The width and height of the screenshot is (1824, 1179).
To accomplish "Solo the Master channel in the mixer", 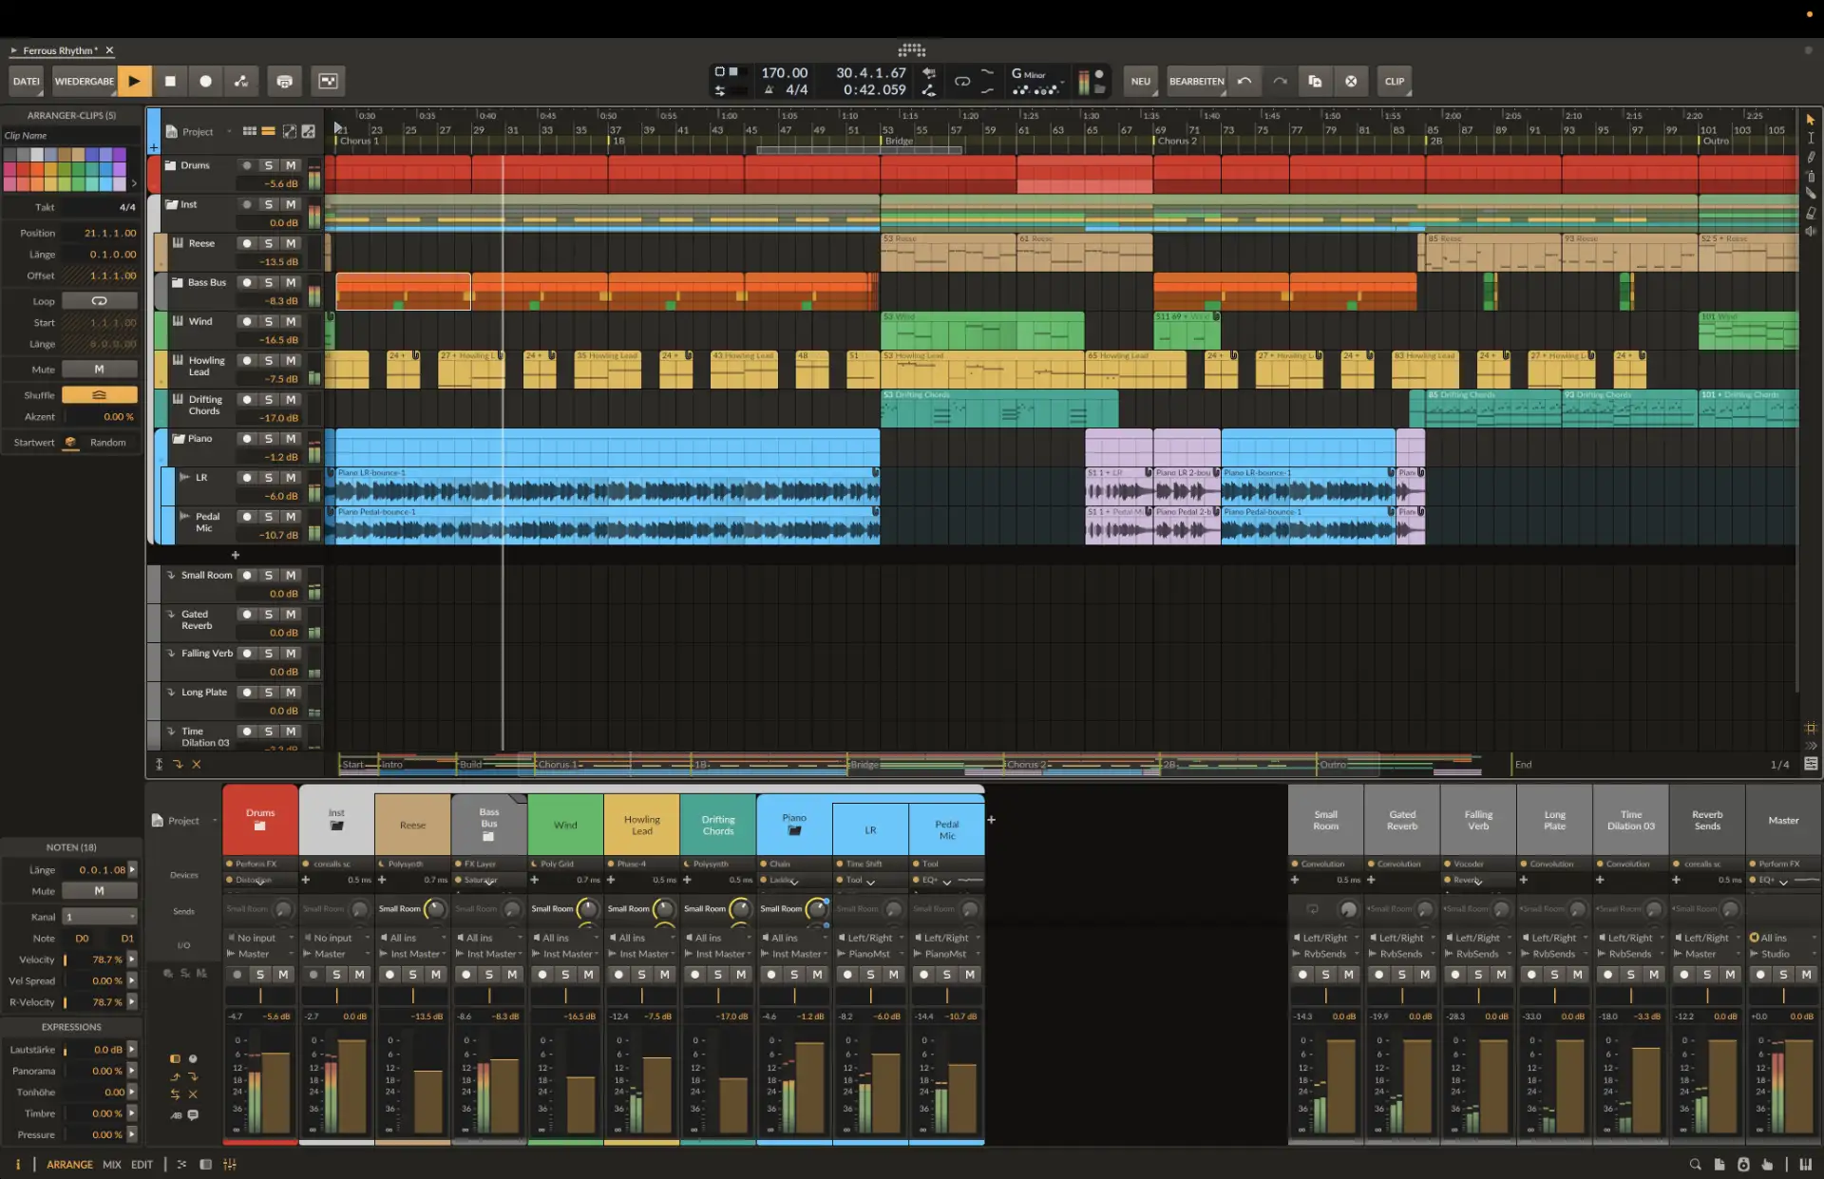I will pyautogui.click(x=1783, y=975).
